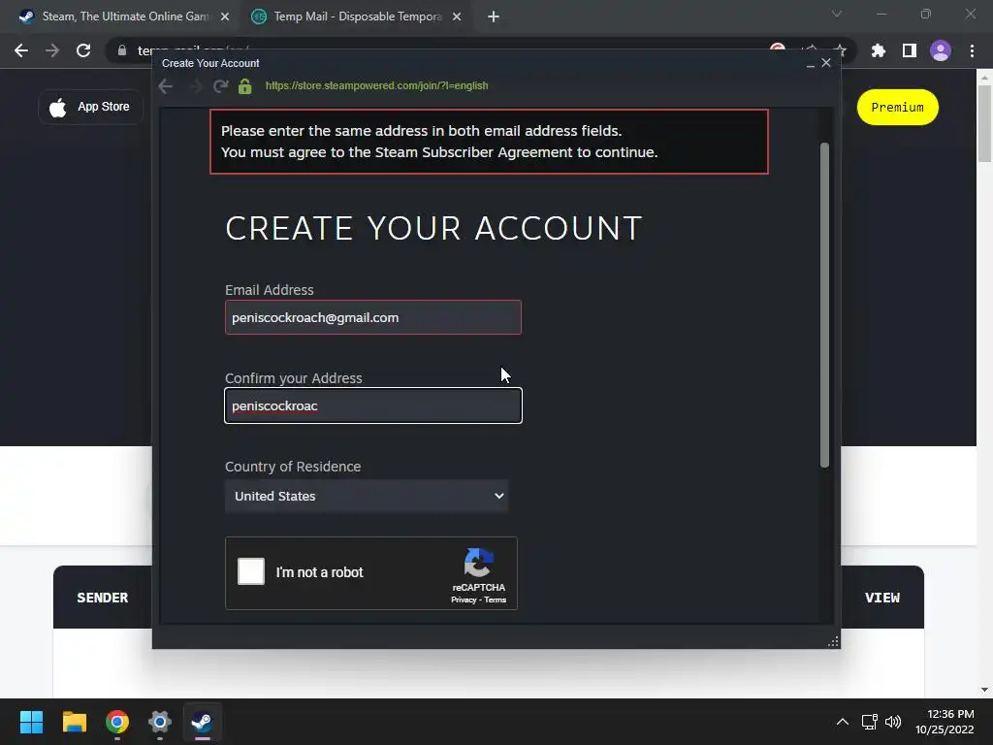Switch to the Temp Mail tab
Screen dimensions: 993x745
358,16
